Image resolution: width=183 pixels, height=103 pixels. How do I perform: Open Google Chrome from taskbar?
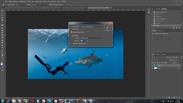[26, 101]
